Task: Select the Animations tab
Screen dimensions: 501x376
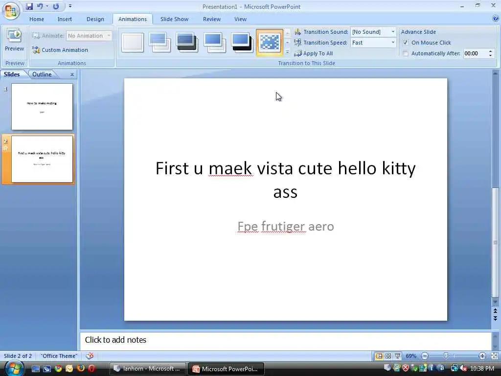Action: click(132, 19)
